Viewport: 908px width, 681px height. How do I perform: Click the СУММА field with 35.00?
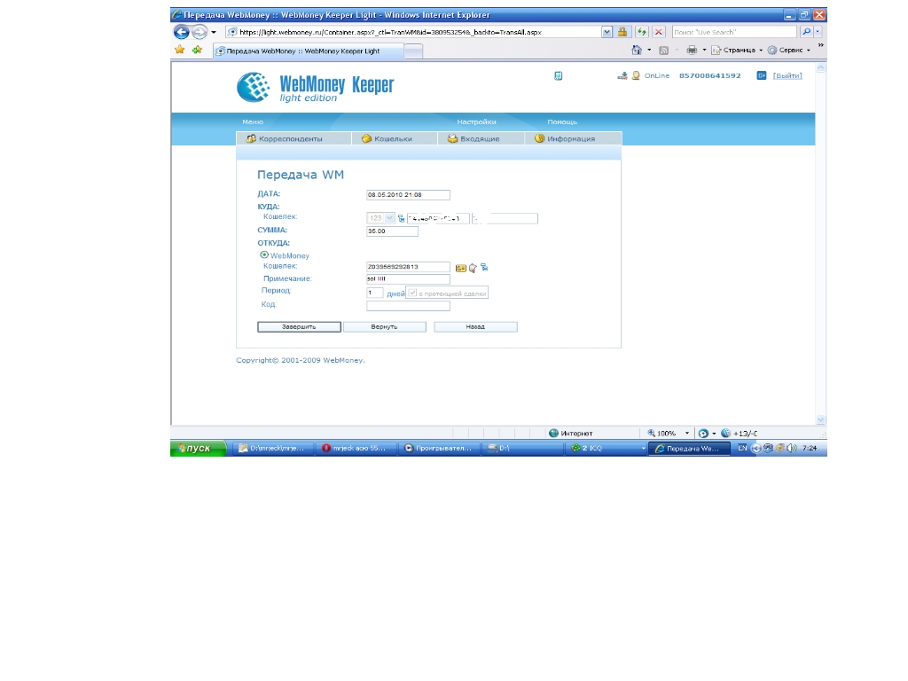click(x=392, y=231)
